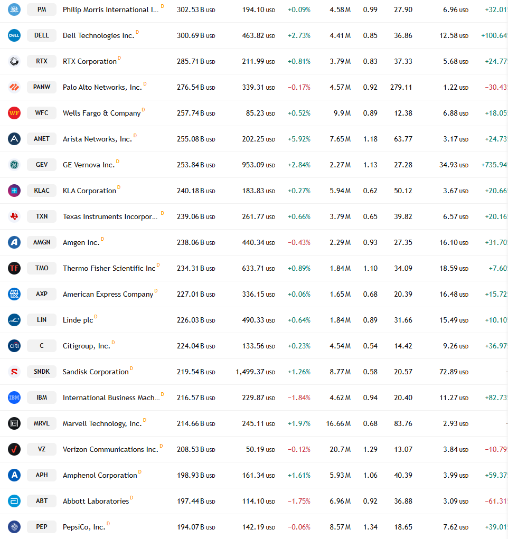Select Amgen price 440.34 USD
Screen dimensions: 508x539
pos(258,242)
